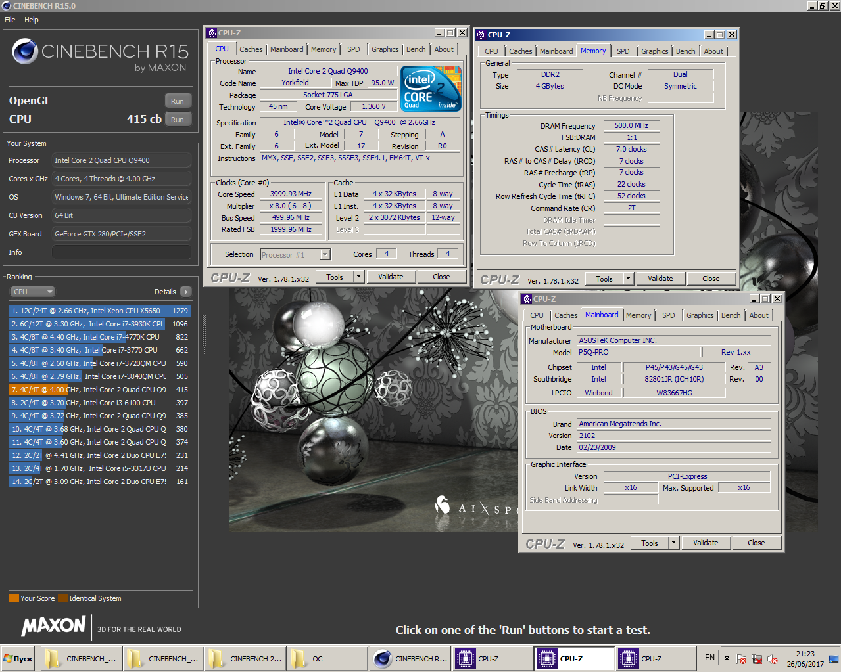Open Mainboard tab in the CPU window
Image resolution: width=841 pixels, height=672 pixels.
pos(287,49)
